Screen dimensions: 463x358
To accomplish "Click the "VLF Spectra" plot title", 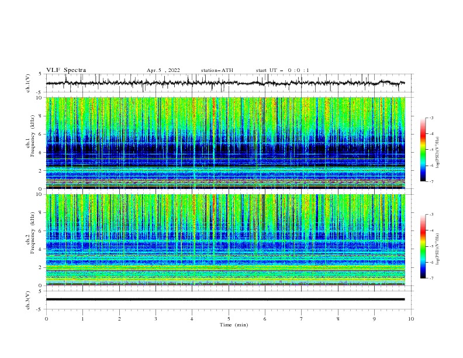I will pyautogui.click(x=66, y=70).
